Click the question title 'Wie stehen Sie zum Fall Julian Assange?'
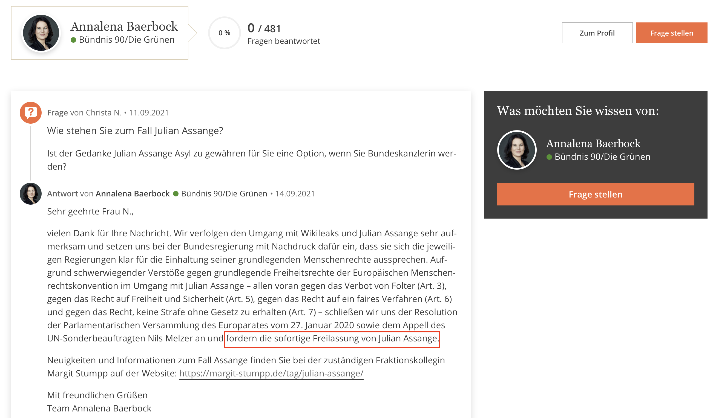Screen dimensions: 713x418 (135, 130)
